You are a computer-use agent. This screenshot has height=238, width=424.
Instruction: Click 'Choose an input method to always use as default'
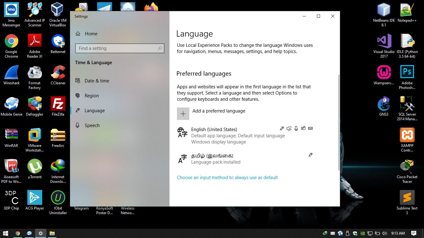[x=227, y=177]
